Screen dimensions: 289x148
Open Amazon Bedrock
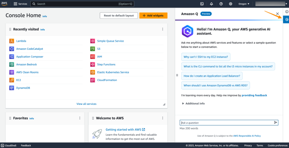click(26, 64)
